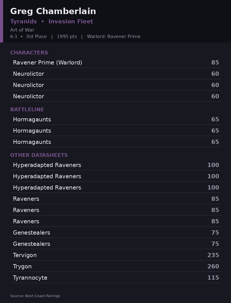Click the 235 points value for Tervigon
231x303 pixels.
(213, 255)
